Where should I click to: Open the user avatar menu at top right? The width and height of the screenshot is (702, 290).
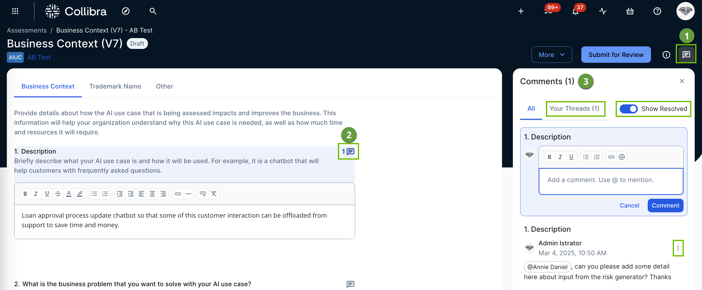pos(685,11)
